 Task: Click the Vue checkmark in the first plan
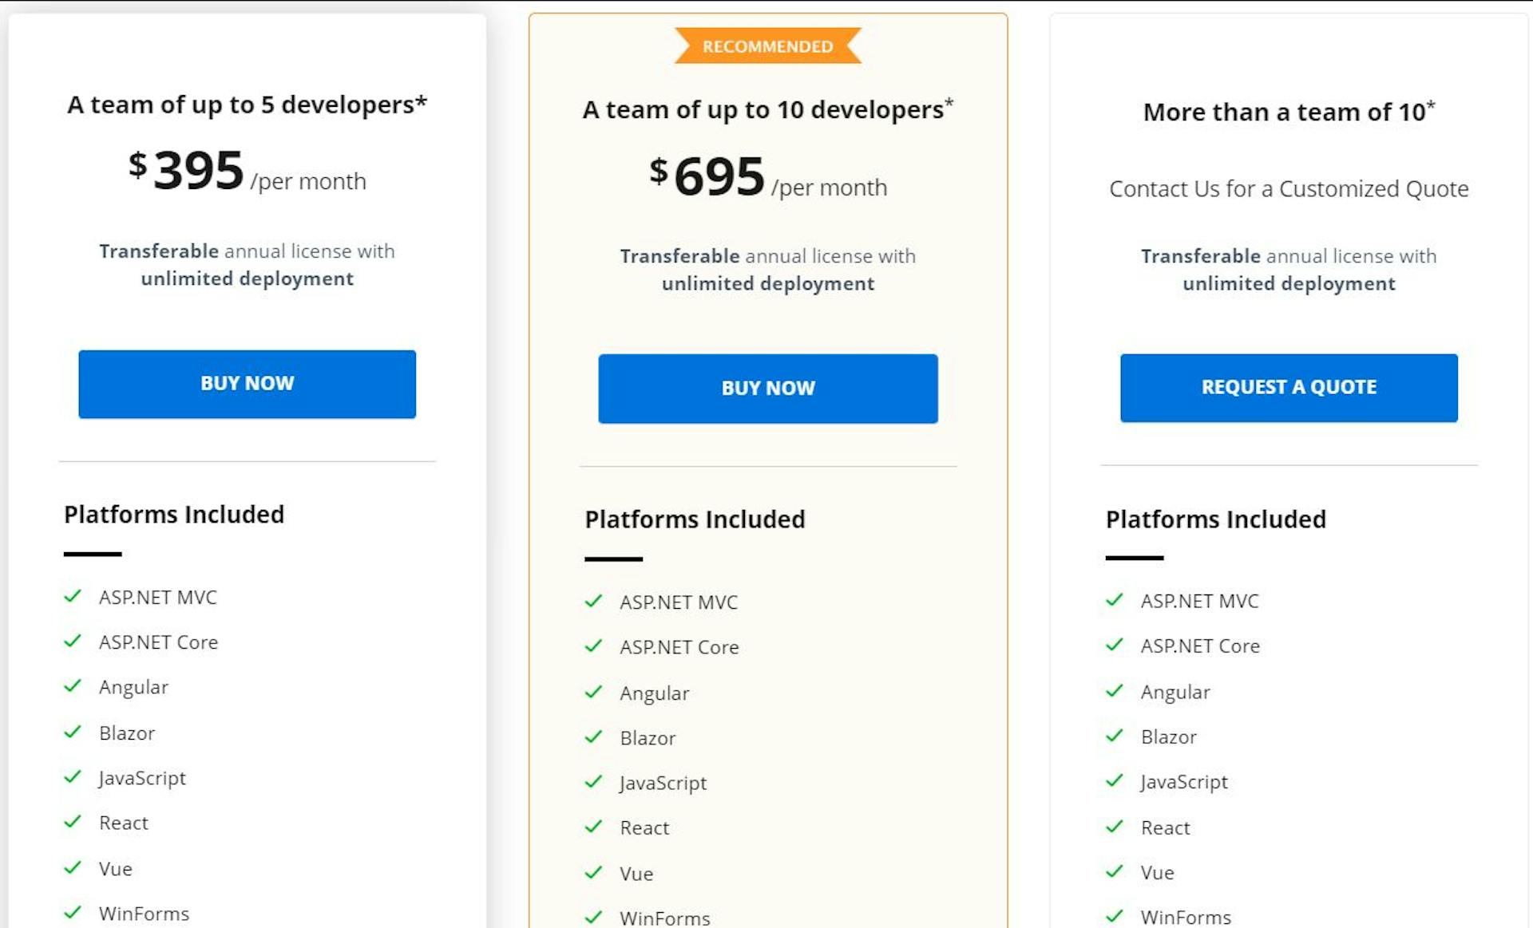[73, 867]
